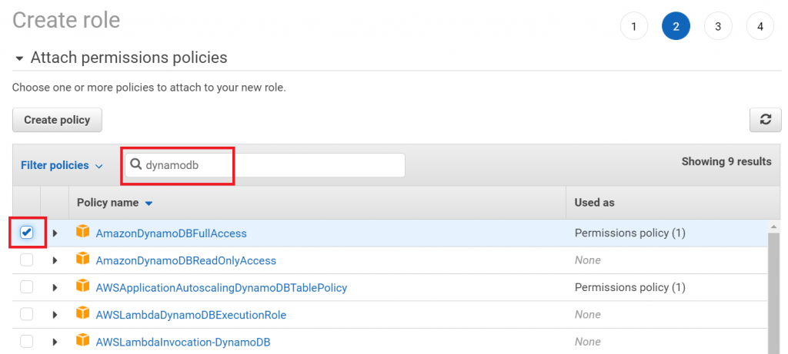Viewport: 788px width, 354px height.
Task: Click the refresh policies icon button
Action: point(766,120)
